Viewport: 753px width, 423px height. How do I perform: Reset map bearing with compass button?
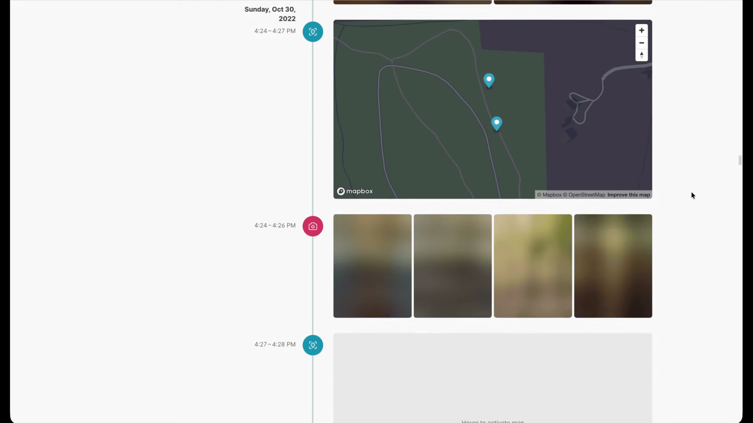[x=641, y=55]
